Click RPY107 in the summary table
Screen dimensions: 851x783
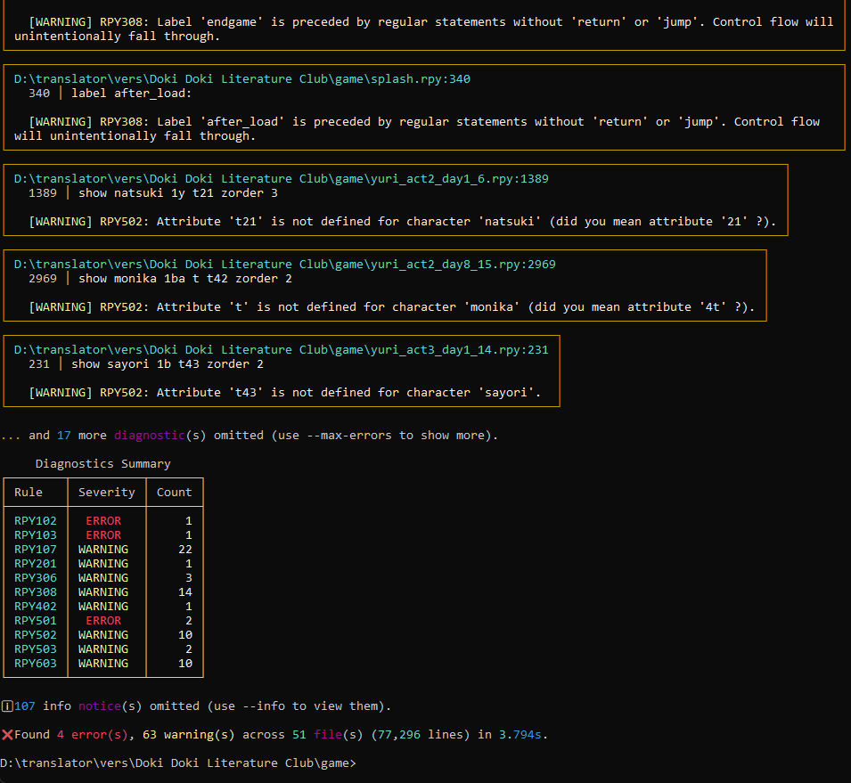pyautogui.click(x=36, y=549)
